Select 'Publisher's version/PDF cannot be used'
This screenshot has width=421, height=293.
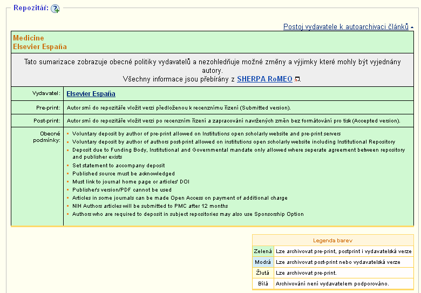click(122, 190)
